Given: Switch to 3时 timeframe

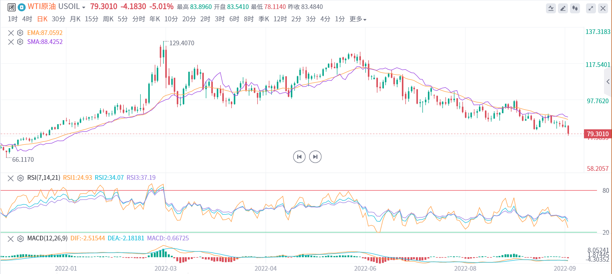Looking at the screenshot, I should click(220, 19).
